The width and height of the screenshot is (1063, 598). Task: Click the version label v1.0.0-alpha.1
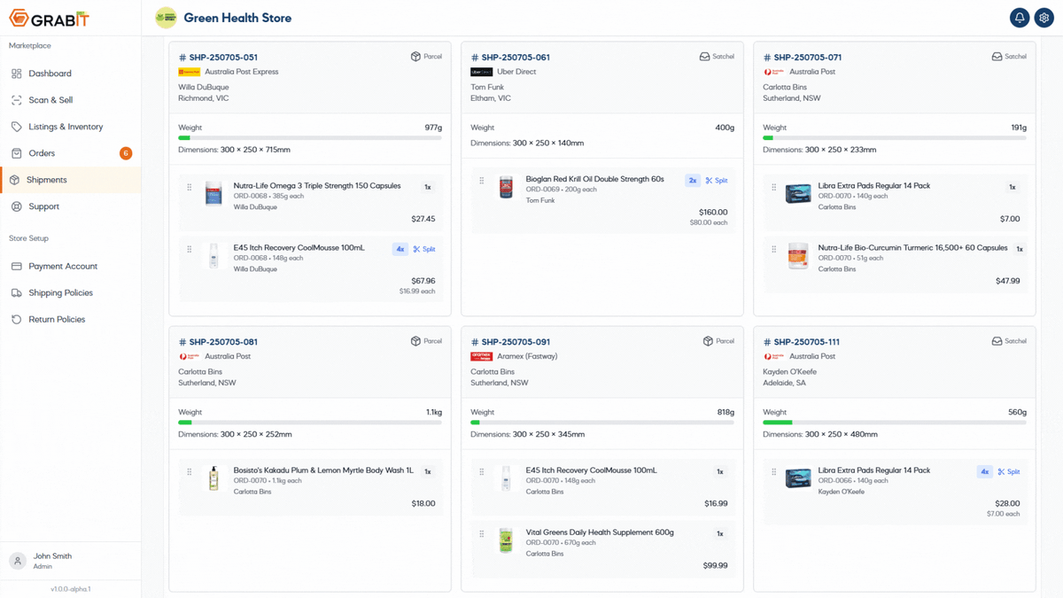pos(71,588)
